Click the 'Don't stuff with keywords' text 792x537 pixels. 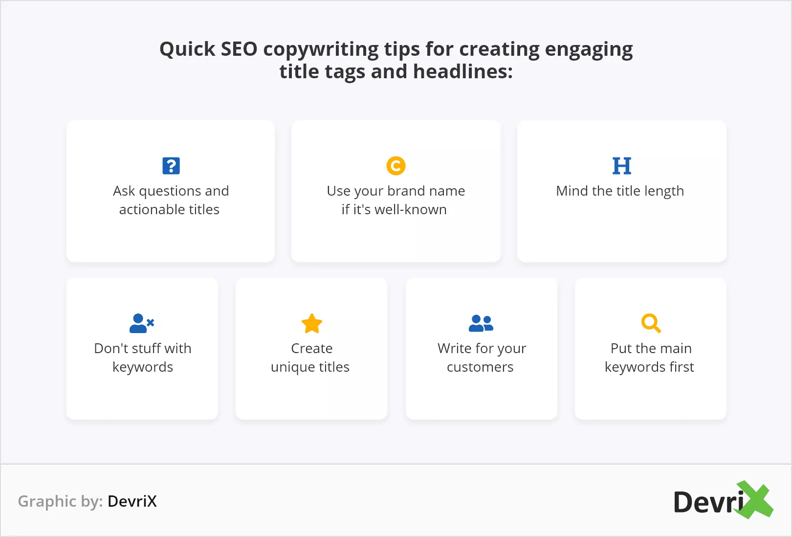[143, 358]
